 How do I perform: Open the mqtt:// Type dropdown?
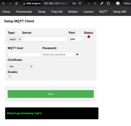point(14,39)
